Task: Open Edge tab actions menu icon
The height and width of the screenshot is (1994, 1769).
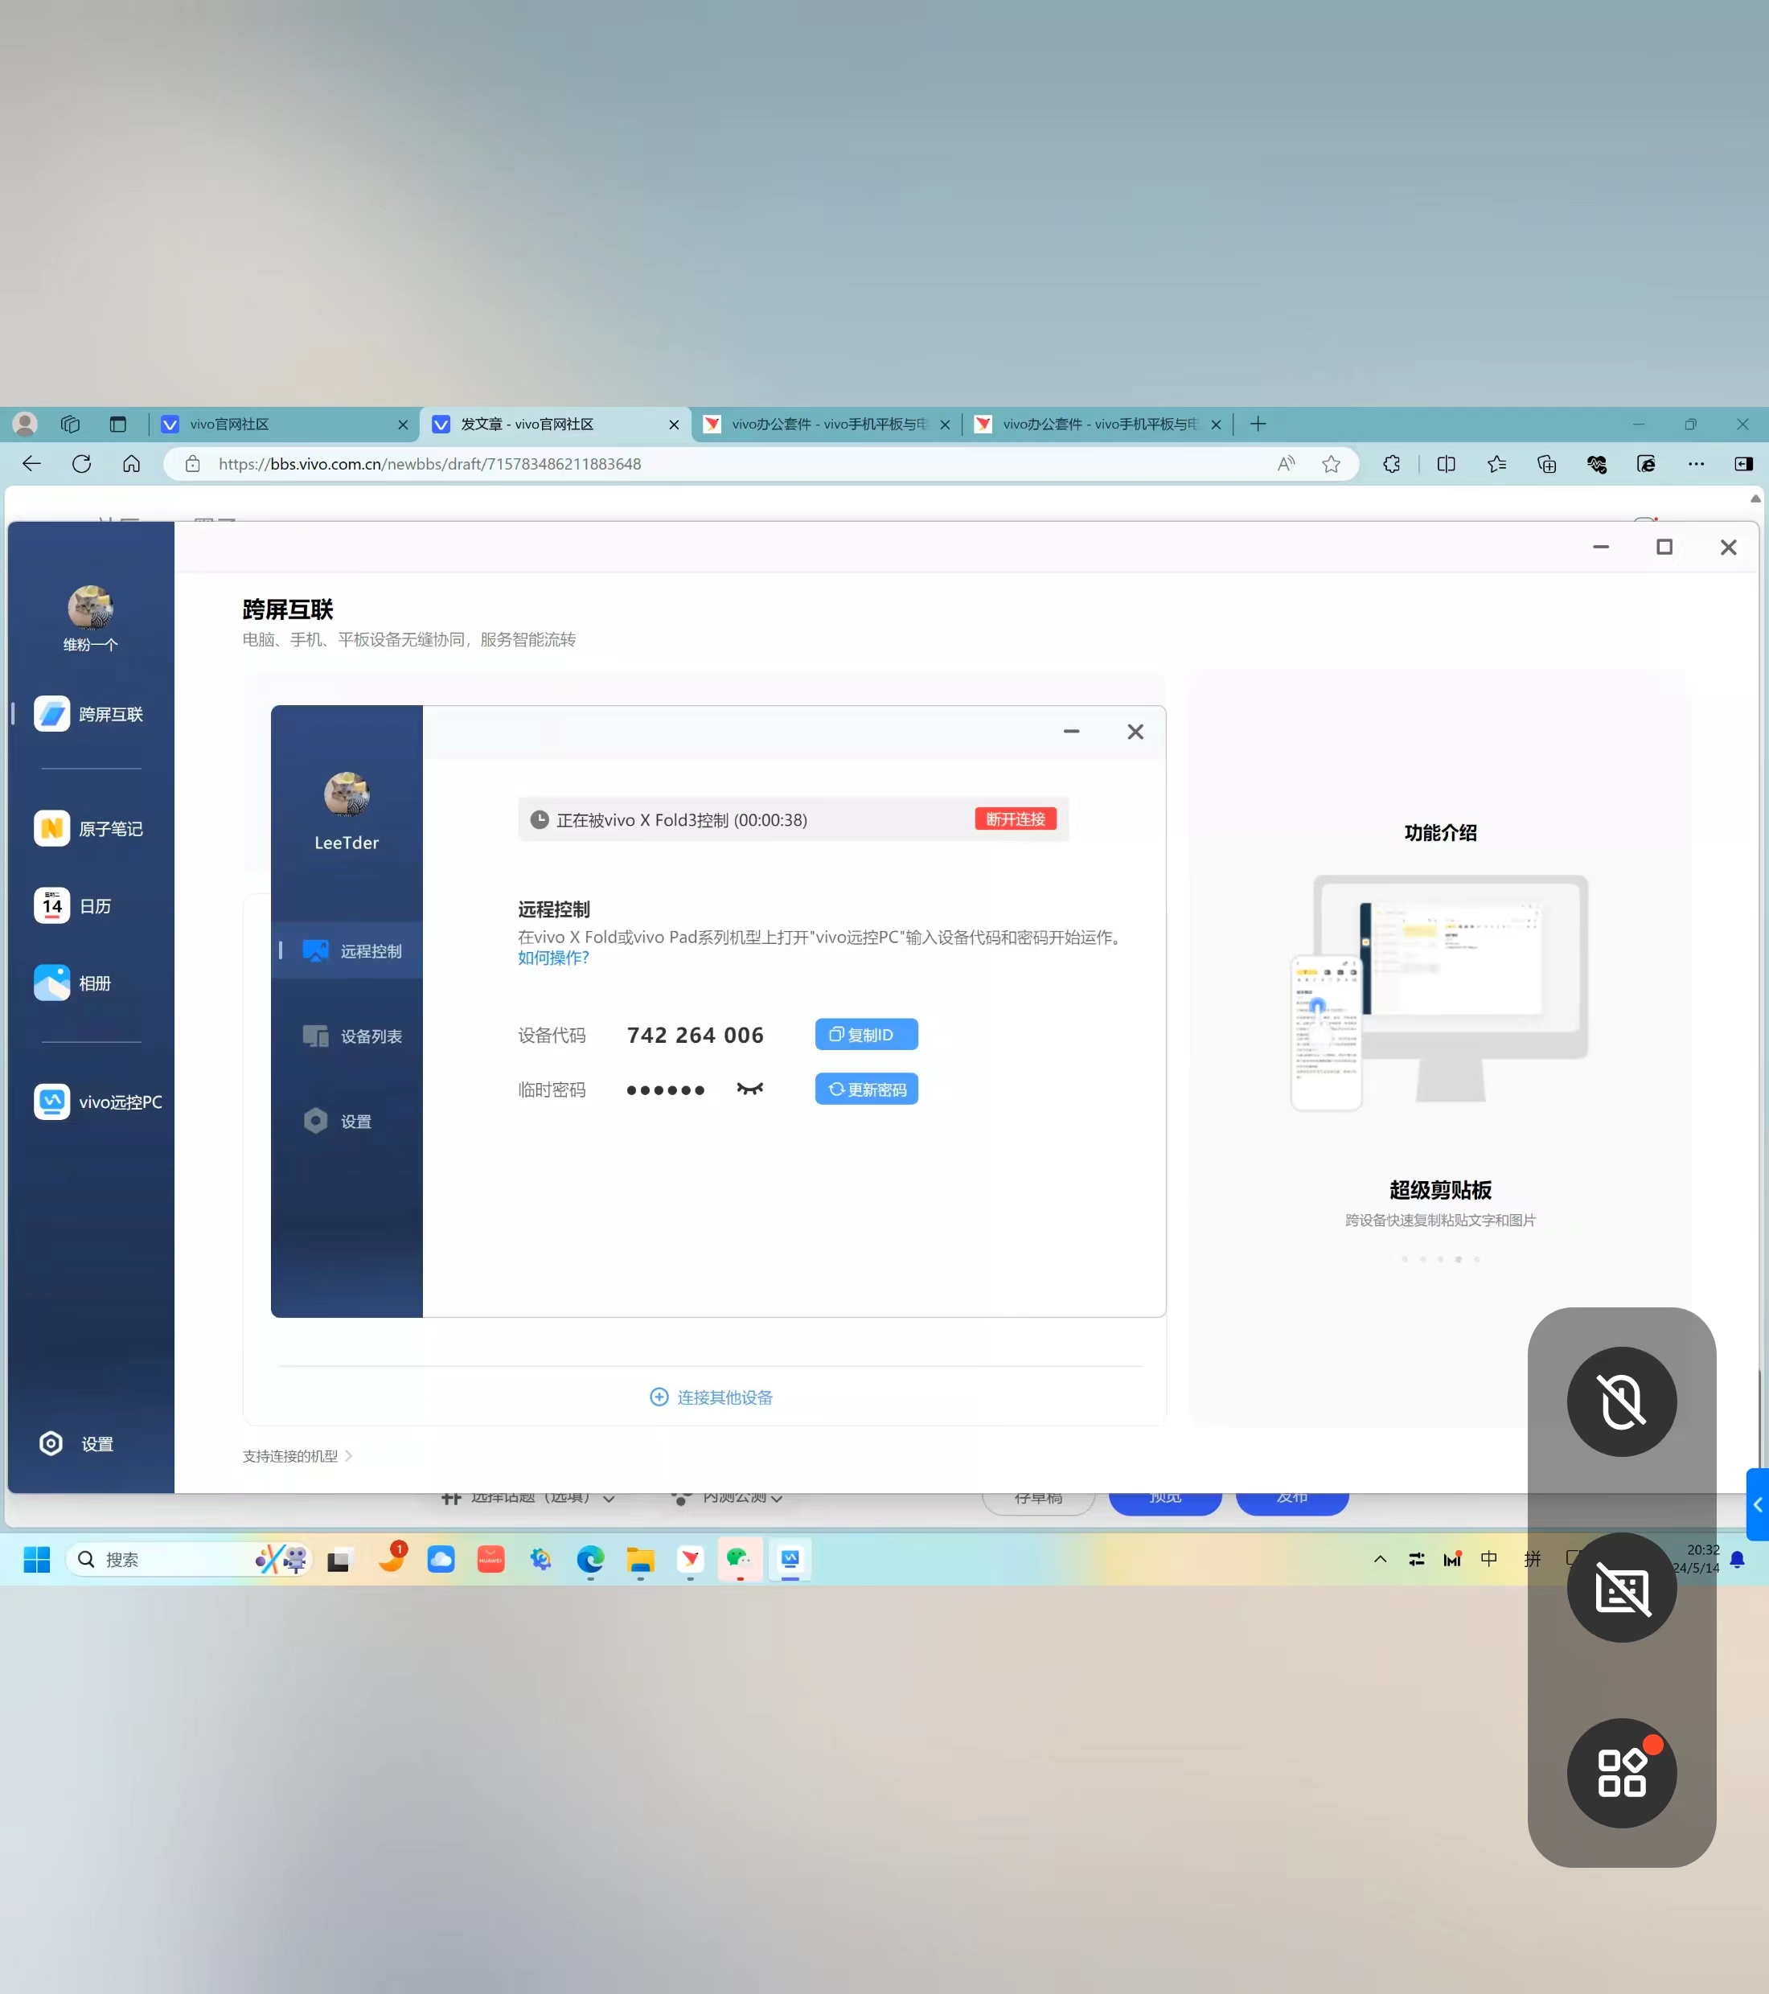Action: (118, 424)
